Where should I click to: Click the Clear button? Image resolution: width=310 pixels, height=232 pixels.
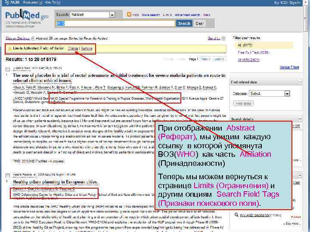[x=199, y=24]
